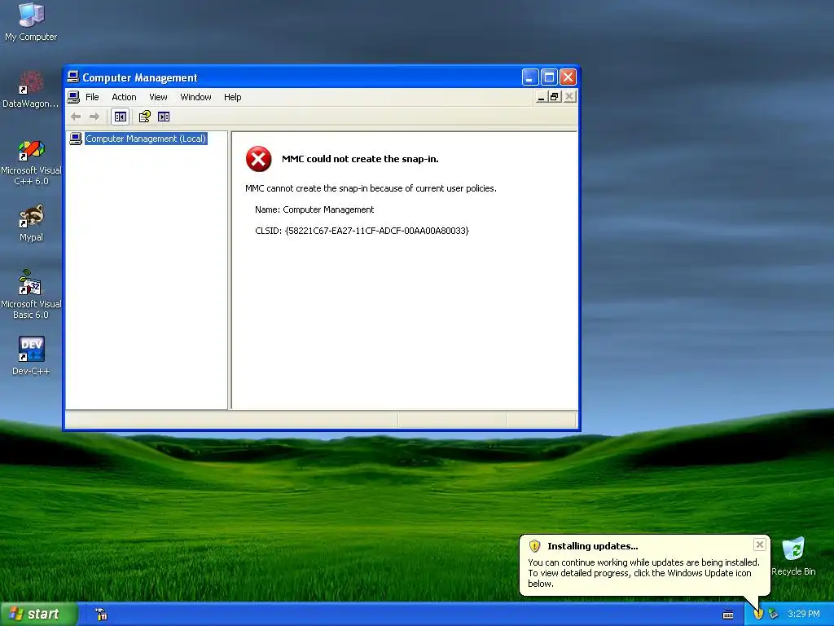
Task: Open My Computer desktop icon
Action: click(31, 22)
